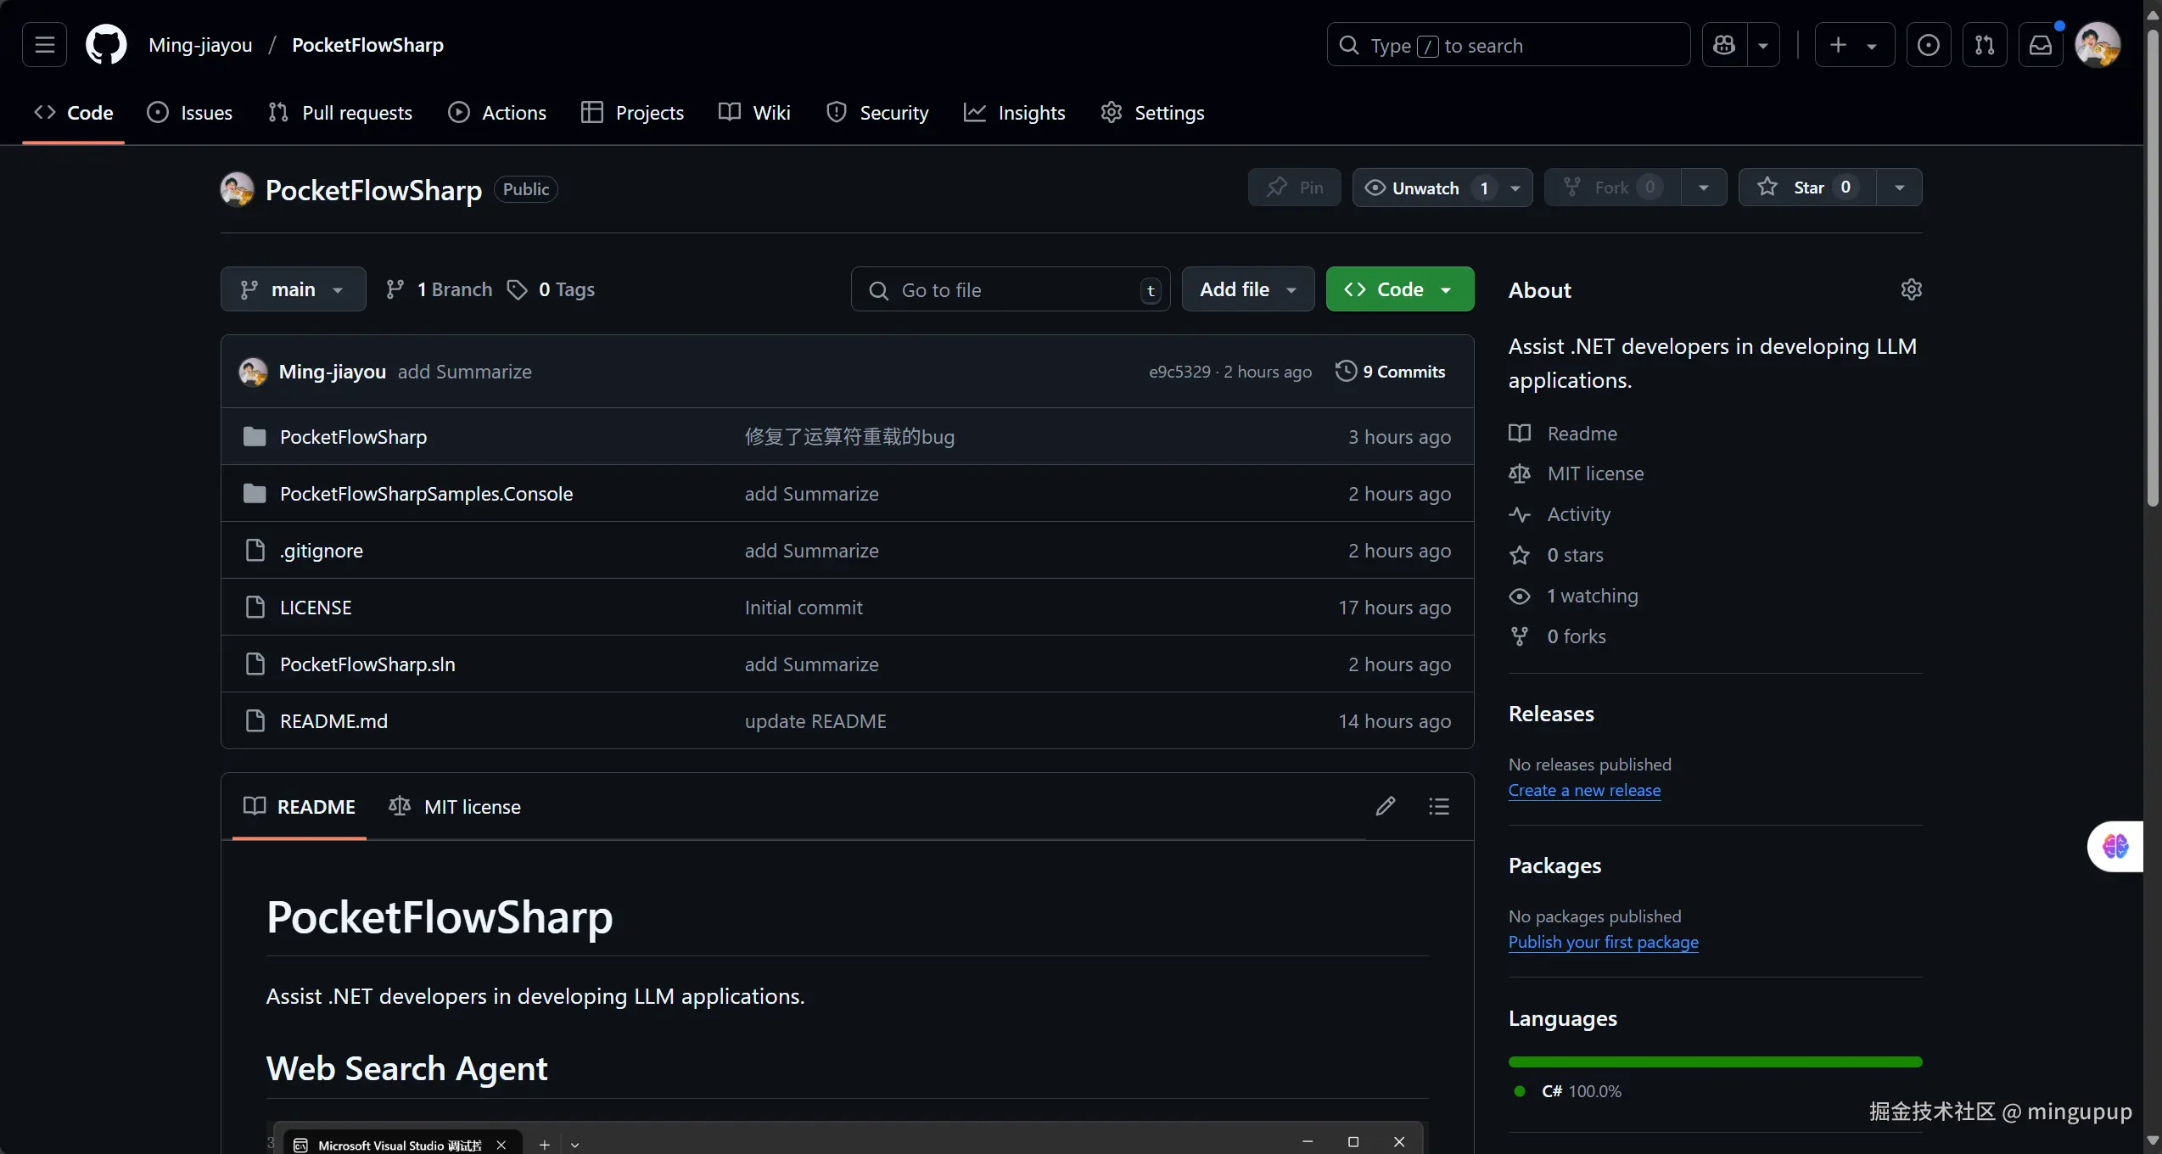Image resolution: width=2162 pixels, height=1154 pixels.
Task: Open the README outline list icon
Action: 1439,806
